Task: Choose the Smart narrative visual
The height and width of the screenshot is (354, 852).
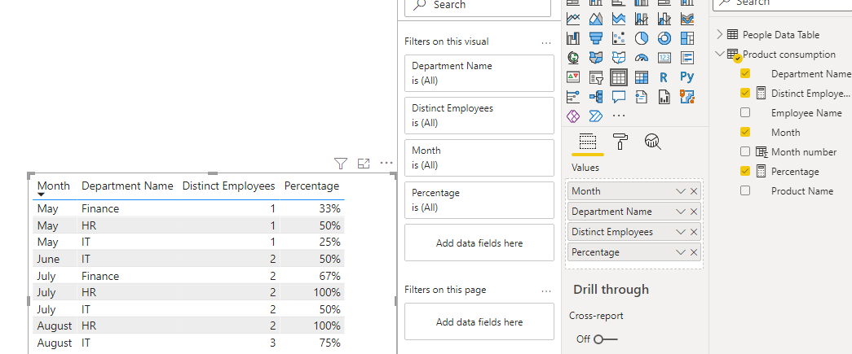Action: click(642, 97)
